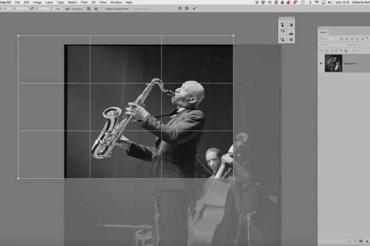Open the Image menu
This screenshot has height=246, width=370.
point(38,2)
